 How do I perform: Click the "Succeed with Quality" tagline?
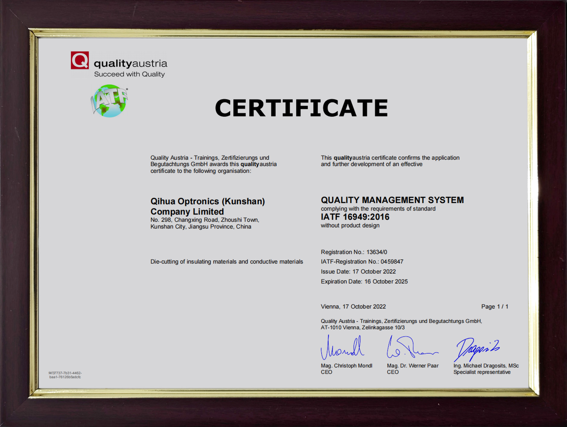coord(129,74)
